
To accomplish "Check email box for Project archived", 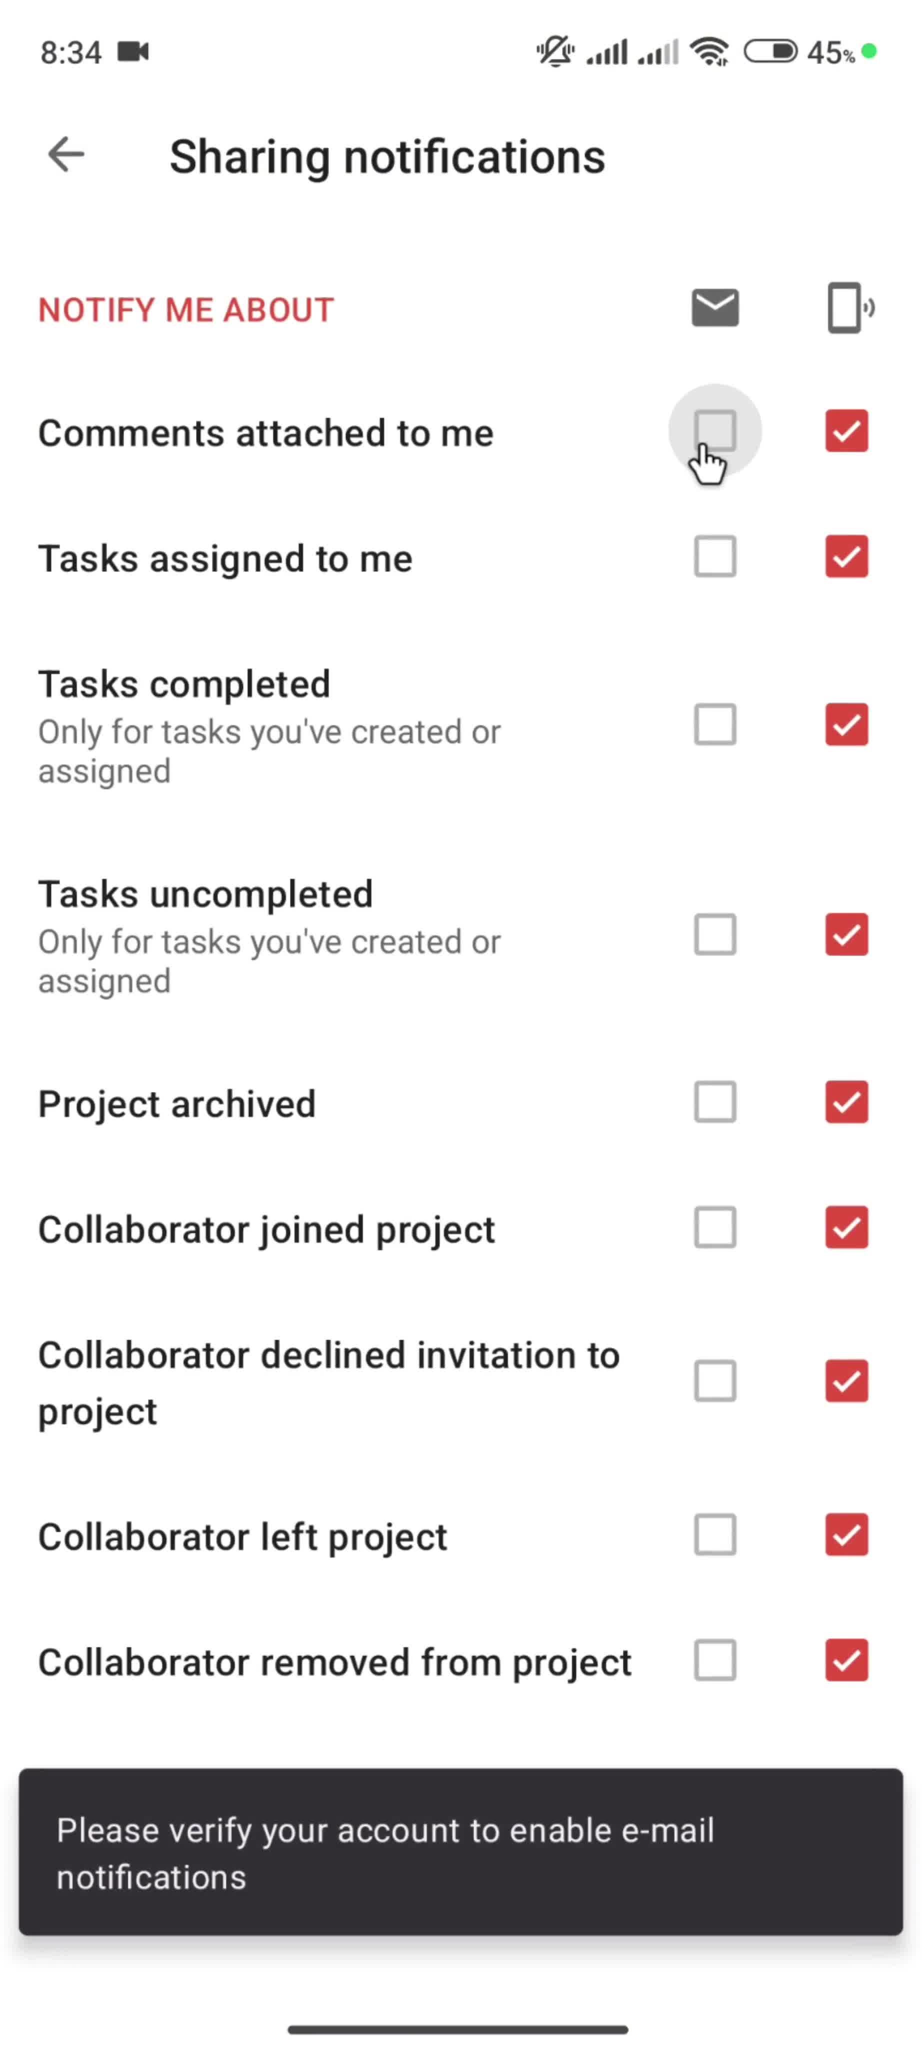I will 714,1102.
